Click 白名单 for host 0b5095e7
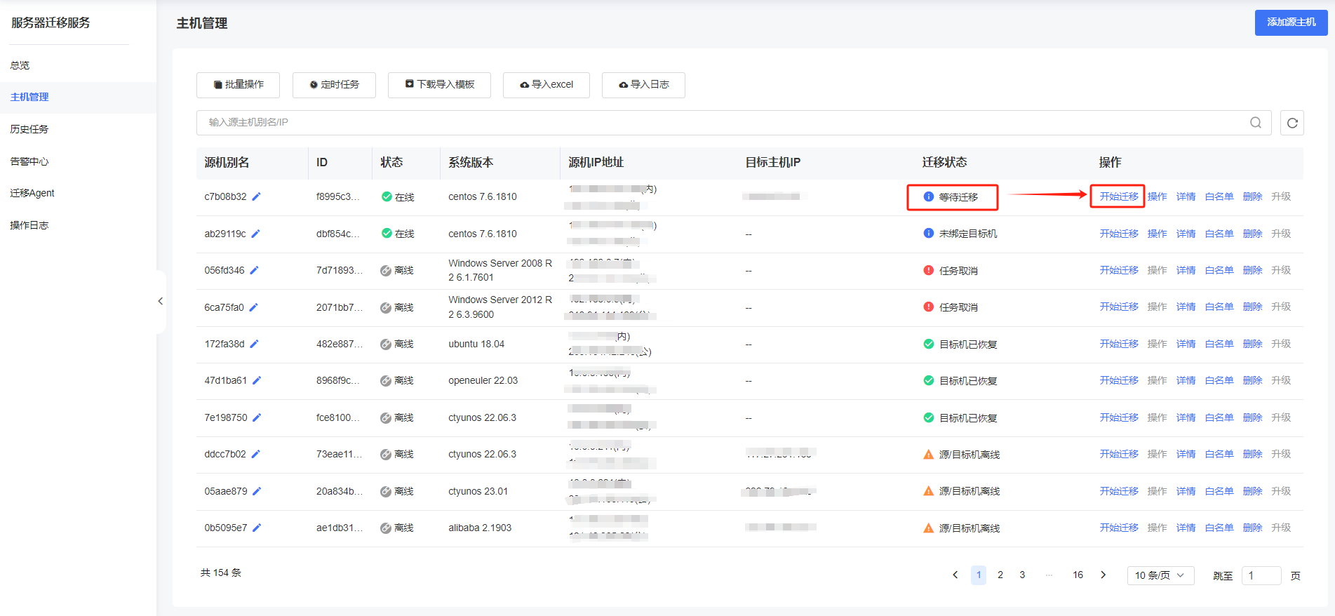Image resolution: width=1335 pixels, height=616 pixels. point(1219,528)
